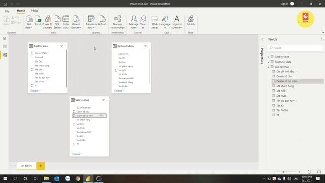Image resolution: width=325 pixels, height=183 pixels.
Task: Open Transform data editor
Action: tap(91, 22)
